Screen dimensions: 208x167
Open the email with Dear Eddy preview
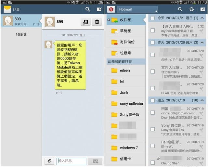177,113
